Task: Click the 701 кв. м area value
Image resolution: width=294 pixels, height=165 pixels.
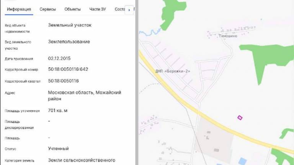Action: (x=57, y=110)
